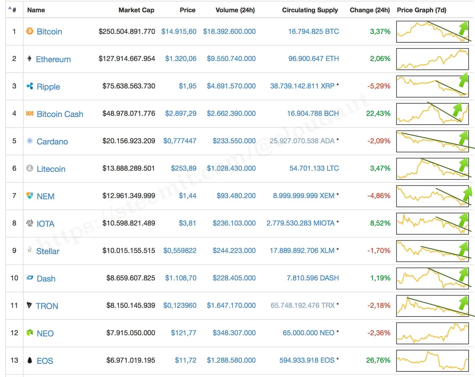475x377 pixels.
Task: Sort by Volume (24h) column header
Action: 235,10
